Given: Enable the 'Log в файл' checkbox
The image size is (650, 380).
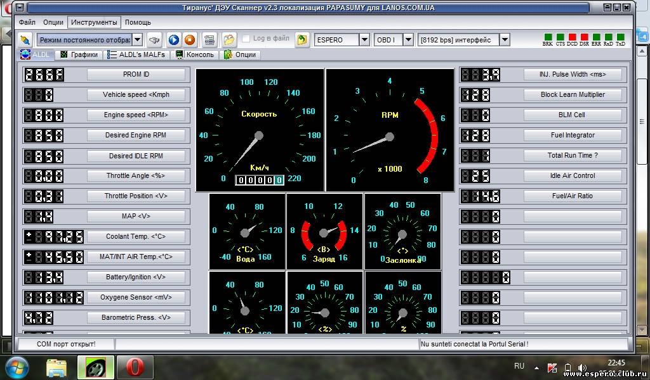Looking at the screenshot, I should click(246, 39).
